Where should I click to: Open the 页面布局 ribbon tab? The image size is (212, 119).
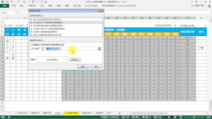click(32, 6)
